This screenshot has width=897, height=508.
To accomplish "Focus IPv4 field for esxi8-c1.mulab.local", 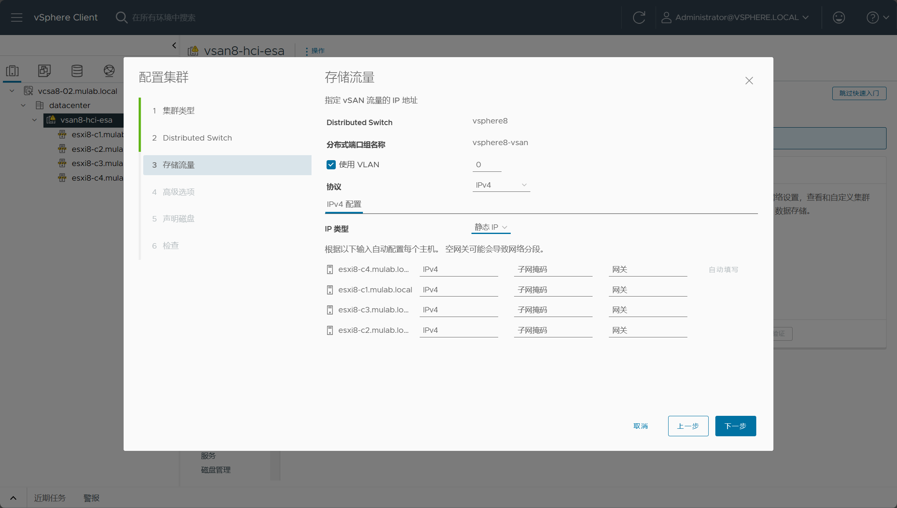I will coord(459,290).
